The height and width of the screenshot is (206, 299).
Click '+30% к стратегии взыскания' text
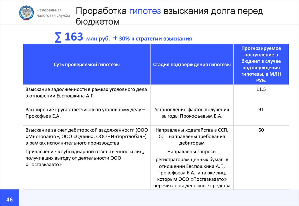point(152,38)
